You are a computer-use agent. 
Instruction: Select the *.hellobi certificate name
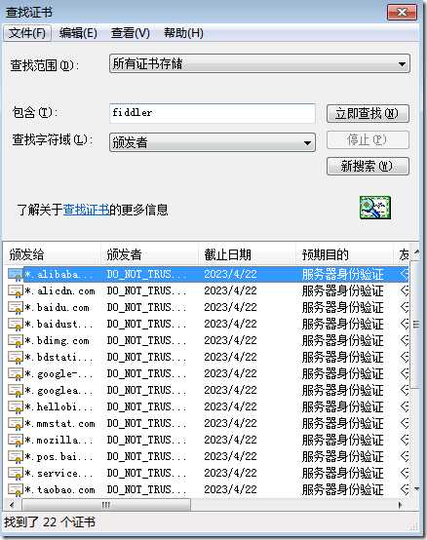(58, 406)
